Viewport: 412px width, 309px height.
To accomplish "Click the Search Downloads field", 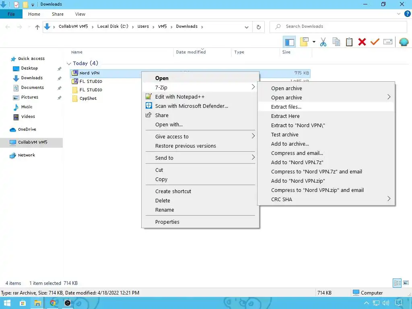I will click(338, 27).
